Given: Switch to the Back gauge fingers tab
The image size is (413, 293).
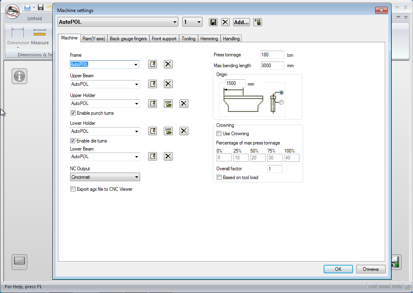Looking at the screenshot, I should 128,39.
